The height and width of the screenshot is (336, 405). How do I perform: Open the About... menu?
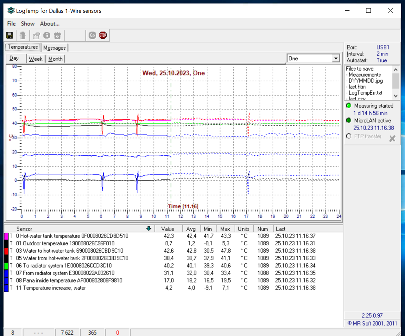pos(50,24)
